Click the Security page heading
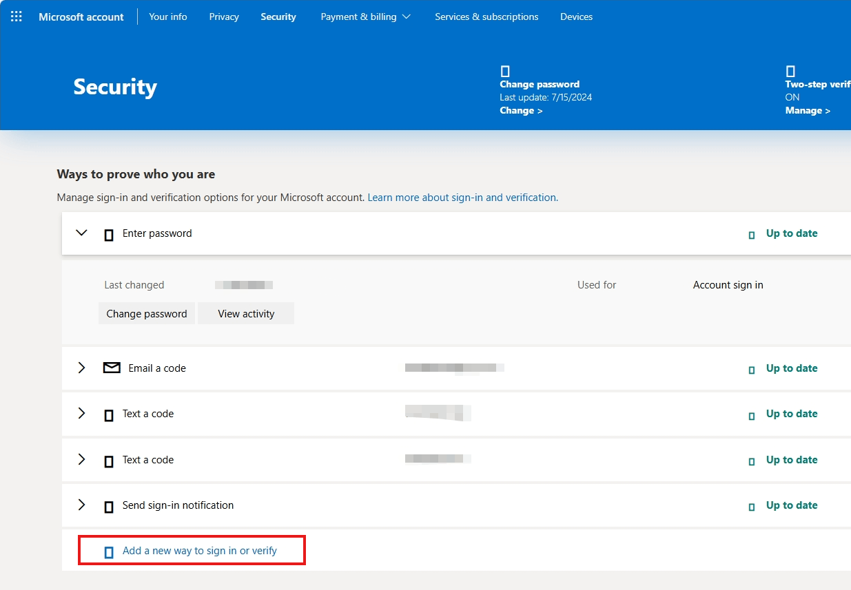 tap(115, 87)
